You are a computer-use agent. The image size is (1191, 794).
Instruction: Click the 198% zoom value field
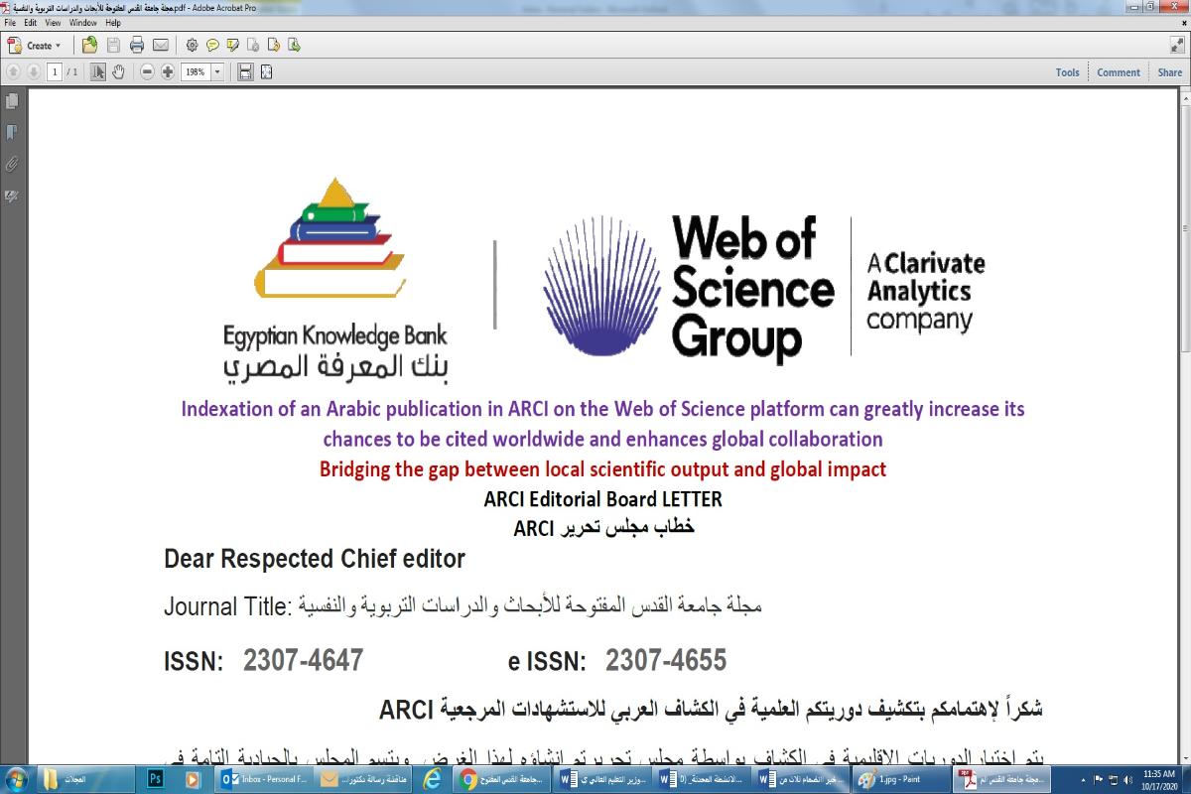pyautogui.click(x=195, y=72)
